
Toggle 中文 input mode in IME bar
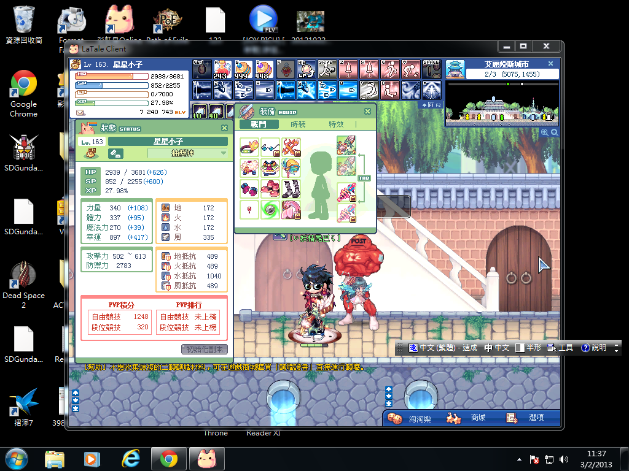click(x=496, y=348)
